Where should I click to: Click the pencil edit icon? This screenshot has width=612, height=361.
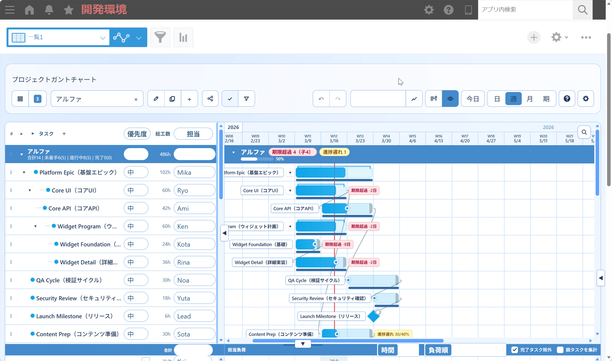(156, 99)
